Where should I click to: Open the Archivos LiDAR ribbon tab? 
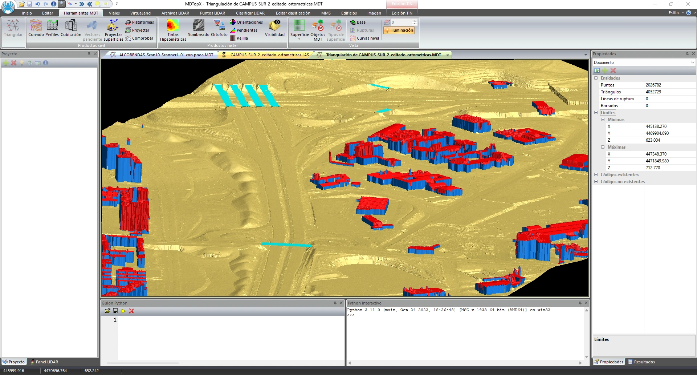(x=175, y=13)
